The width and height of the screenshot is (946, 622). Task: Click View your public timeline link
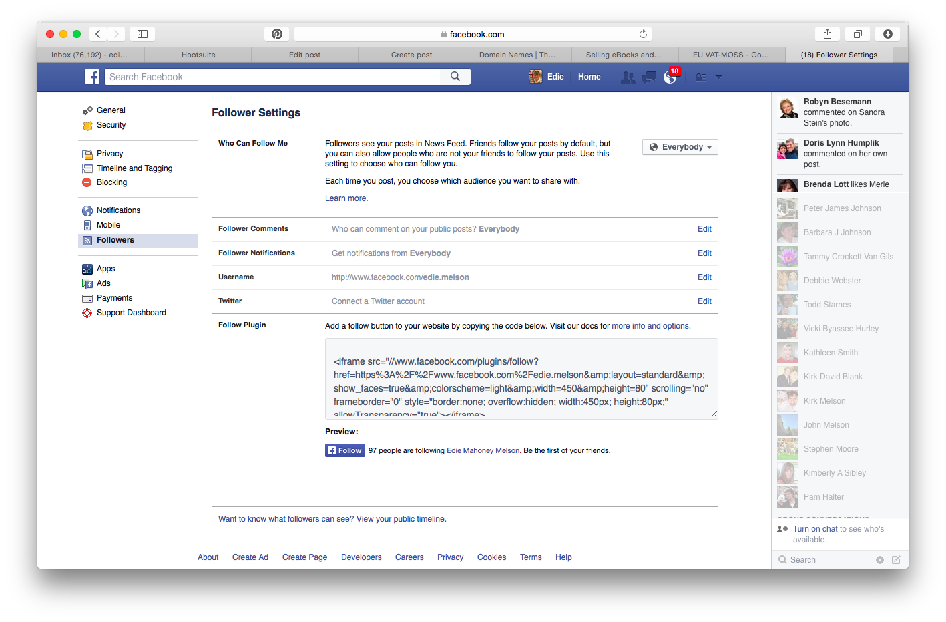tap(401, 519)
